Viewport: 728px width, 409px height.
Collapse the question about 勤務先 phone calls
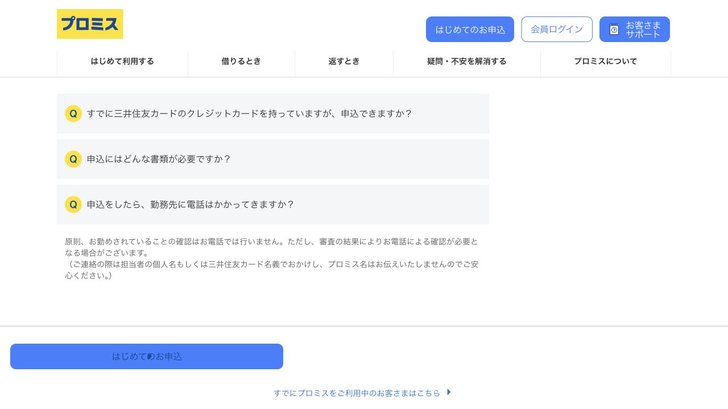click(273, 204)
